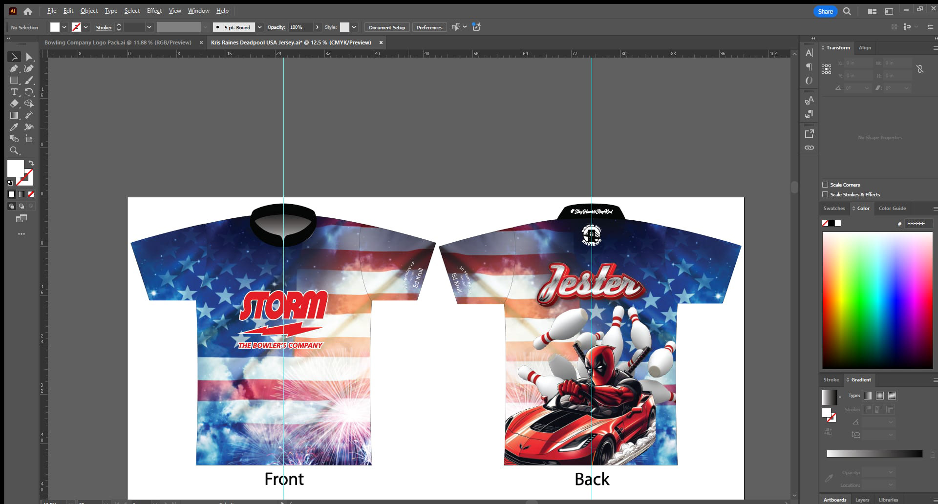This screenshot has width=938, height=504.
Task: Switch to the Swatches tab
Action: point(834,209)
